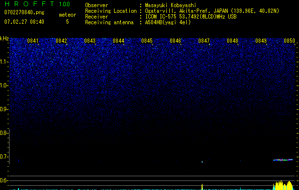
Task: Click the meteor label above the count
Action: pyautogui.click(x=68, y=15)
